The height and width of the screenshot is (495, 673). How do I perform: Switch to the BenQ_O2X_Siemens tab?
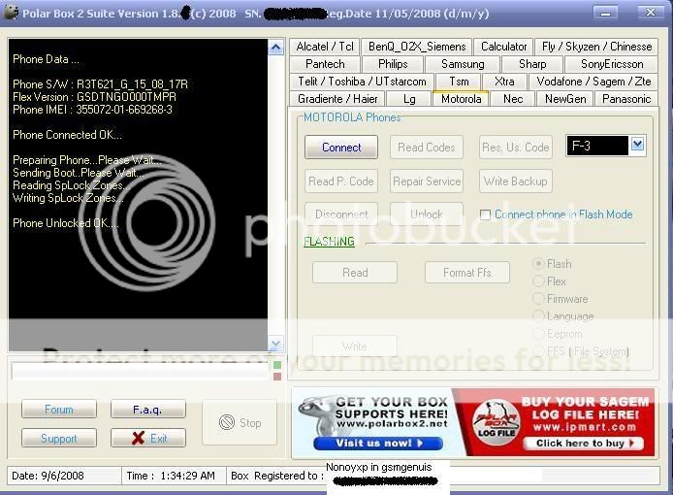coord(417,47)
